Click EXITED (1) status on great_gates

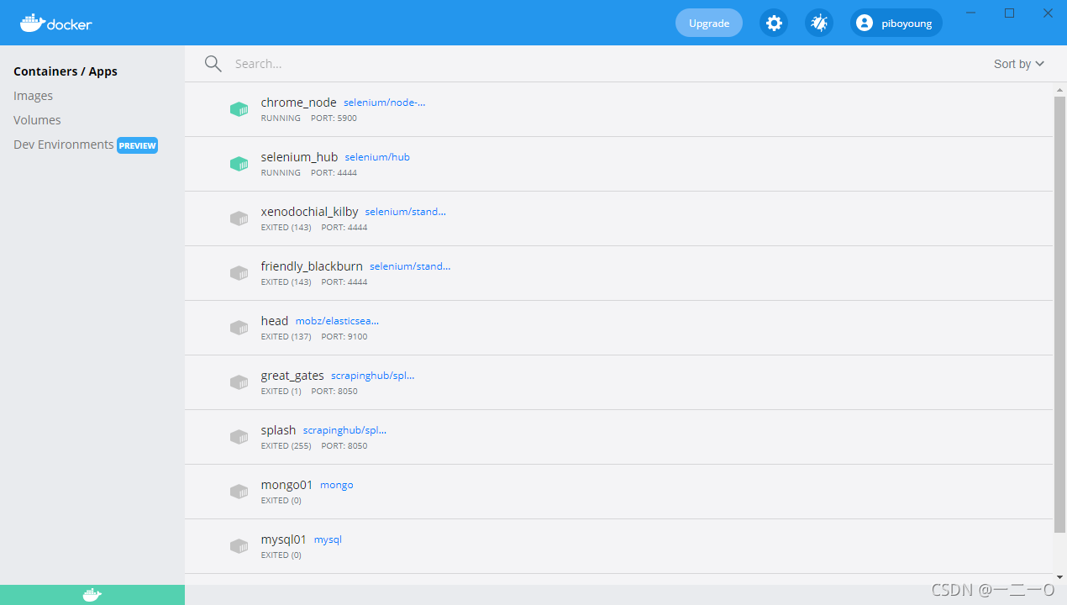point(281,392)
